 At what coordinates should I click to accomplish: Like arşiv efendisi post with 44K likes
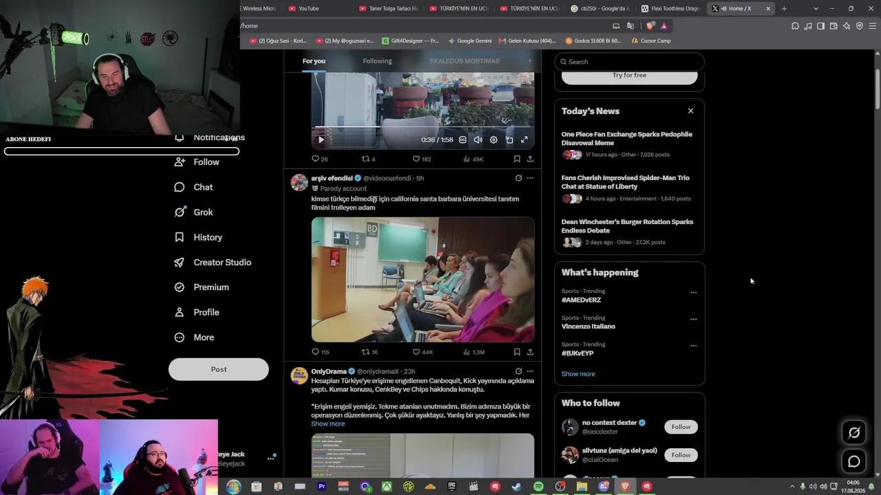423,352
